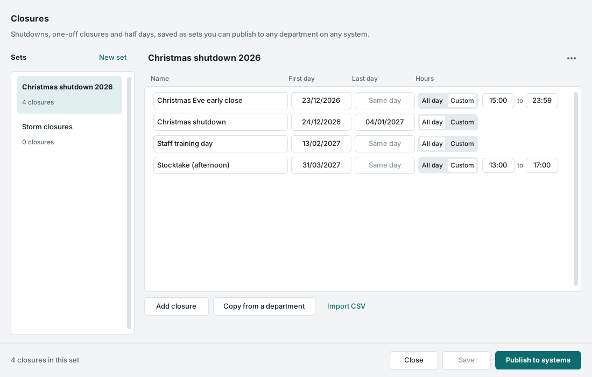This screenshot has width=592, height=377.
Task: Choose Custom hours for Stocktake (afternoon)
Action: pyautogui.click(x=462, y=165)
